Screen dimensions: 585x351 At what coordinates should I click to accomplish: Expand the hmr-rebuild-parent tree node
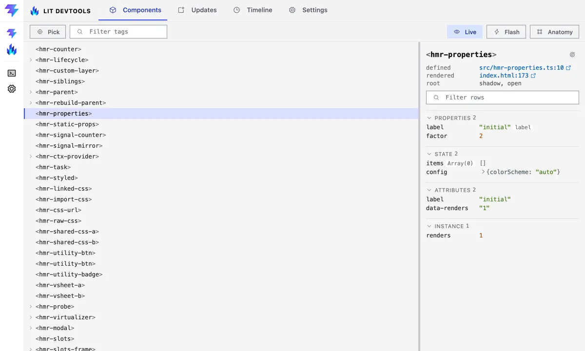coord(31,103)
